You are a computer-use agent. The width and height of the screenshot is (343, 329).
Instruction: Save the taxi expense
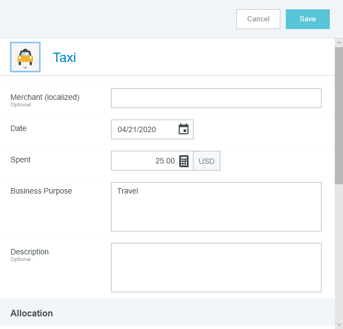click(x=307, y=19)
